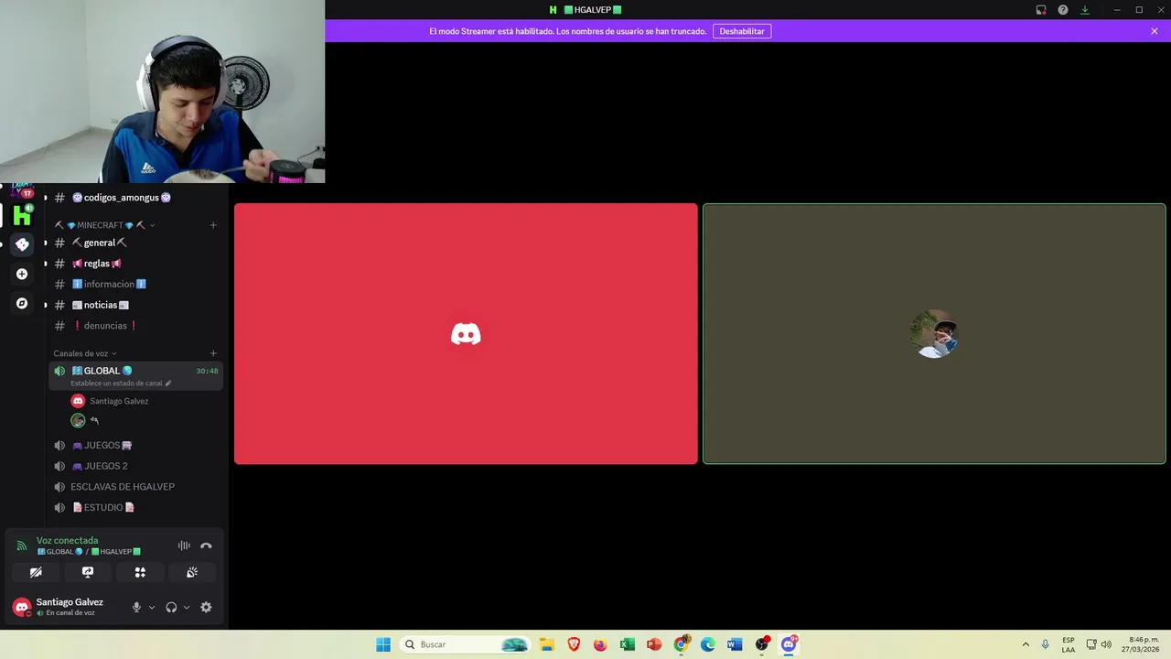Viewport: 1171px width, 659px height.
Task: Open GLOBAL / HGALVEP channel link
Action: click(89, 552)
